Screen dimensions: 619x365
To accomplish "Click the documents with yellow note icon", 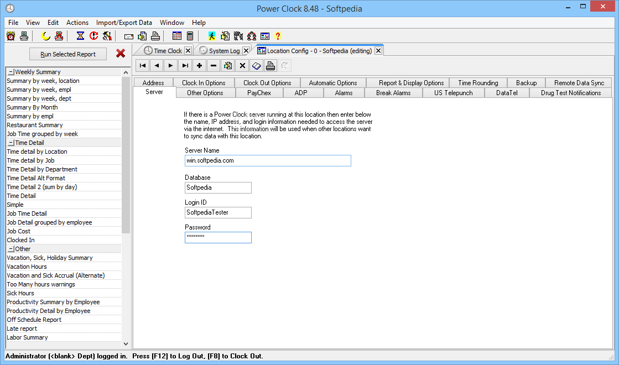I will click(x=142, y=36).
